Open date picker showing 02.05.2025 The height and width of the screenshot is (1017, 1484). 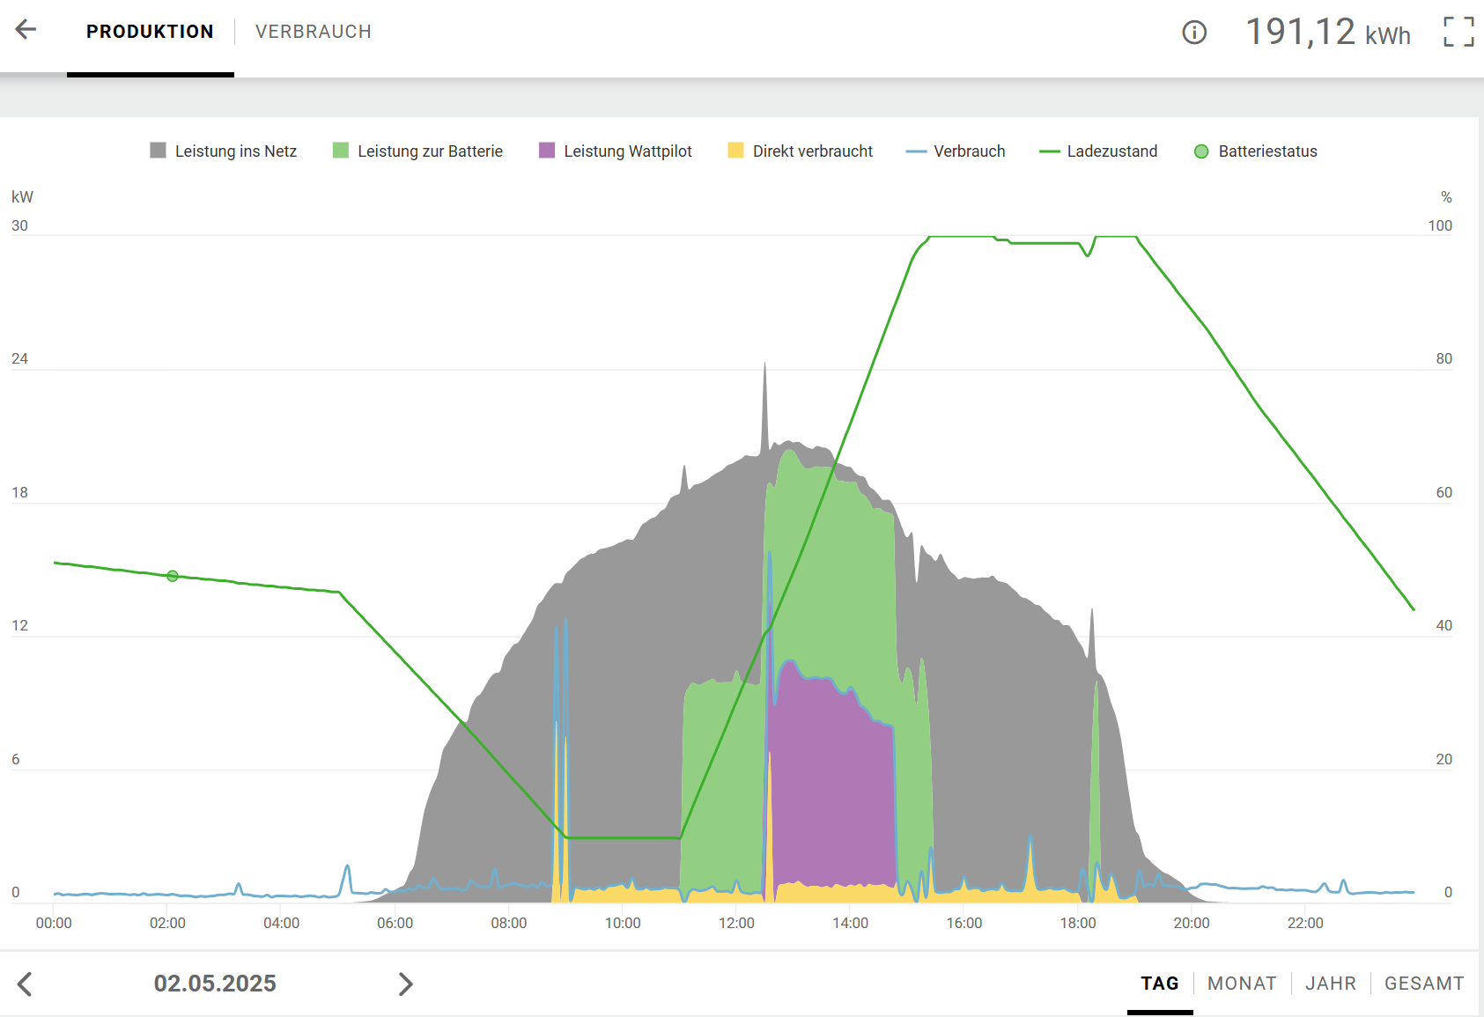click(215, 984)
